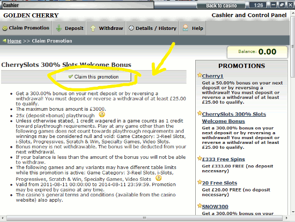Click the Help person icon
The height and width of the screenshot is (222, 295).
[x=186, y=28]
